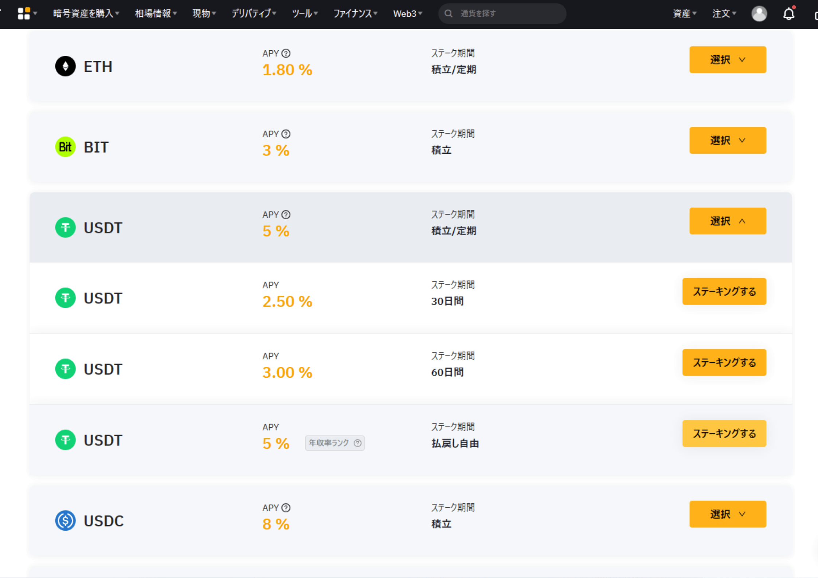Image resolution: width=818 pixels, height=578 pixels.
Task: Show APY help for USDC
Action: (x=286, y=508)
